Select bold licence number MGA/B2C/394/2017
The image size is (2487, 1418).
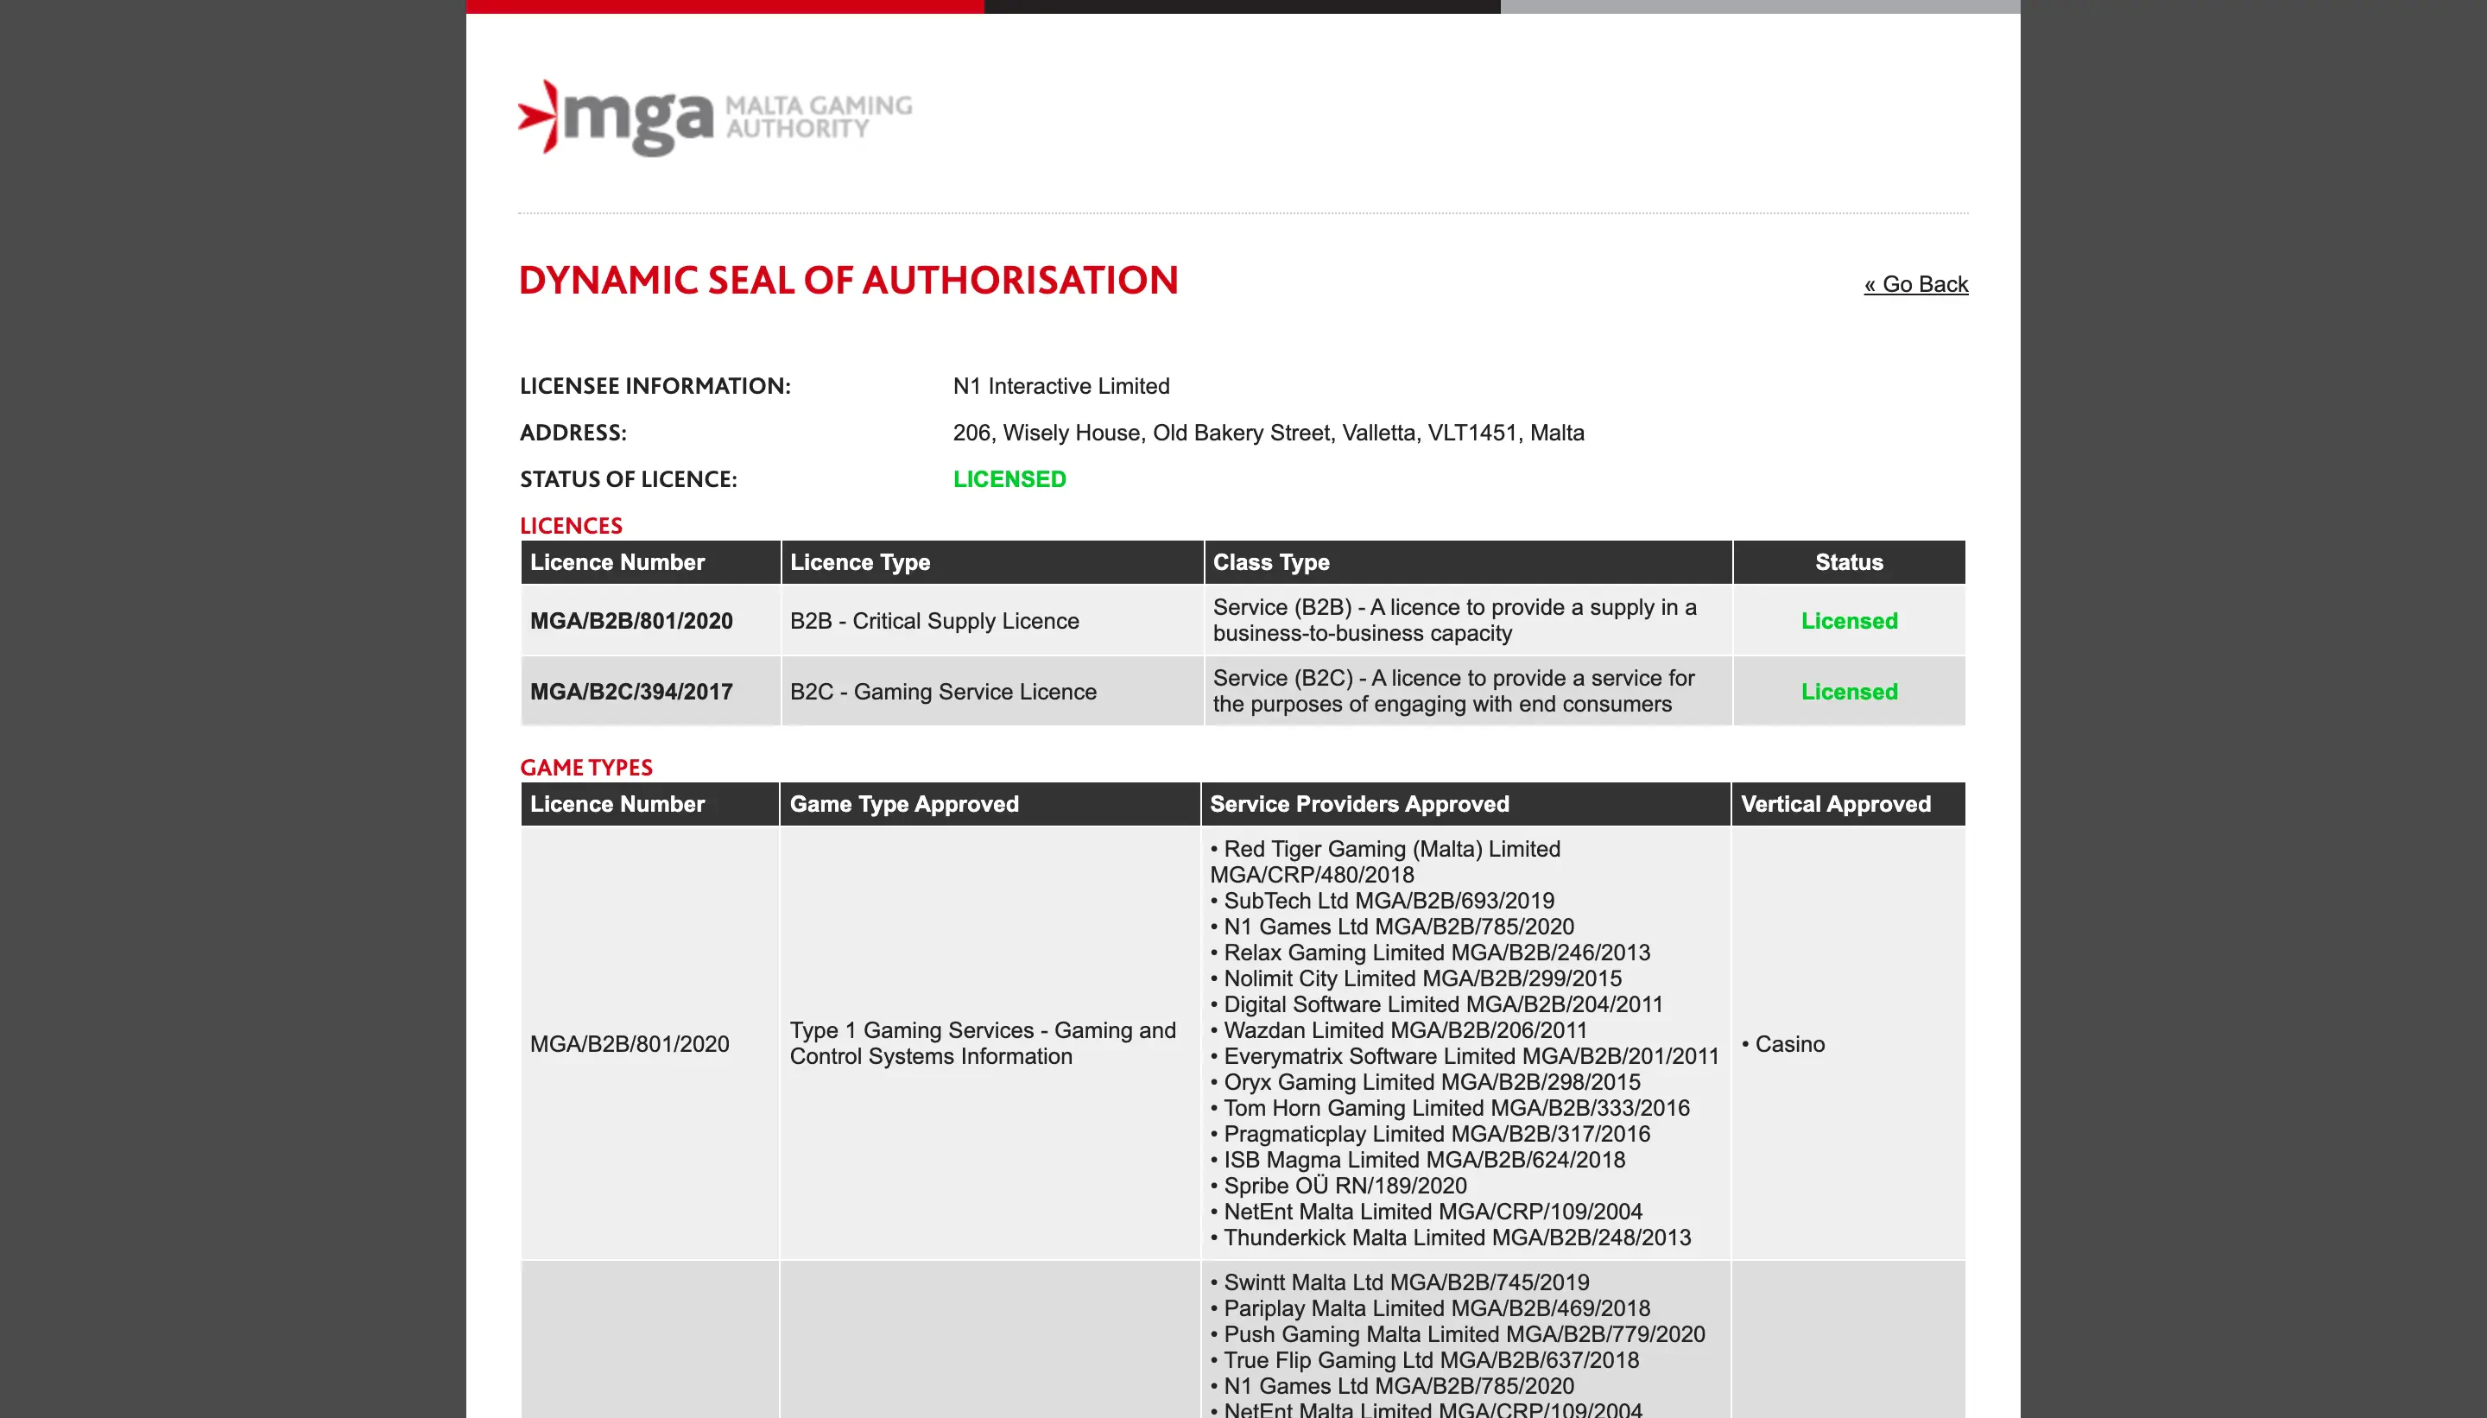pyautogui.click(x=631, y=692)
